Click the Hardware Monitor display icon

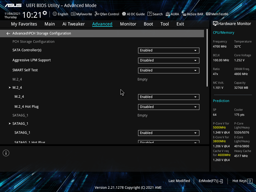pyautogui.click(x=215, y=24)
